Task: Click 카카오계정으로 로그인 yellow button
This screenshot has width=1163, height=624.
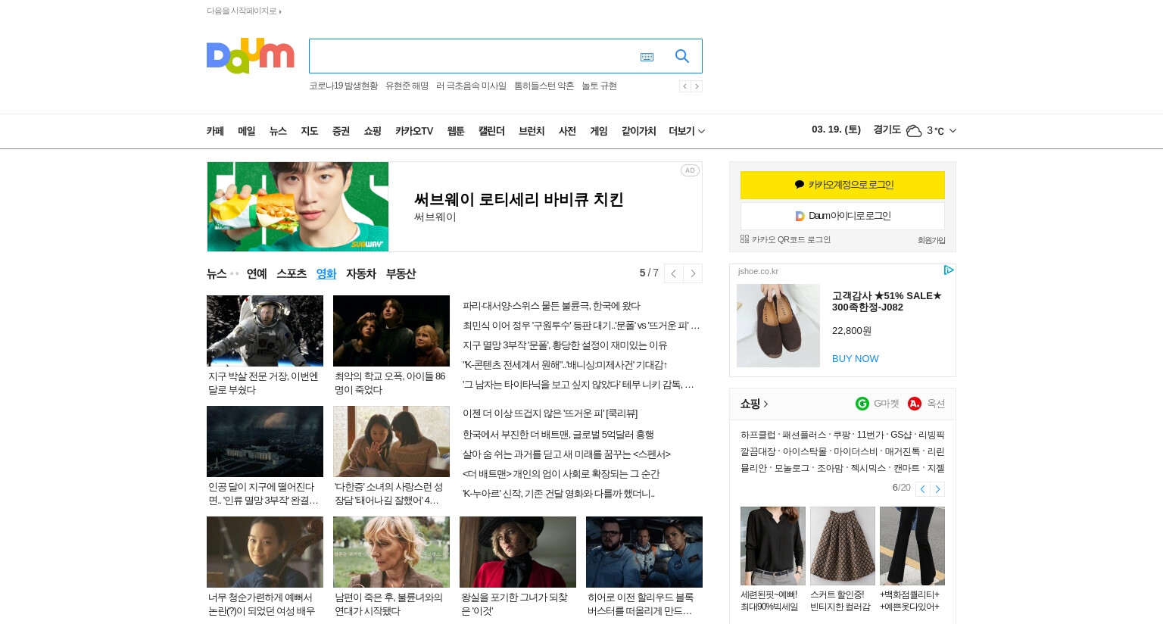Action: [x=843, y=185]
